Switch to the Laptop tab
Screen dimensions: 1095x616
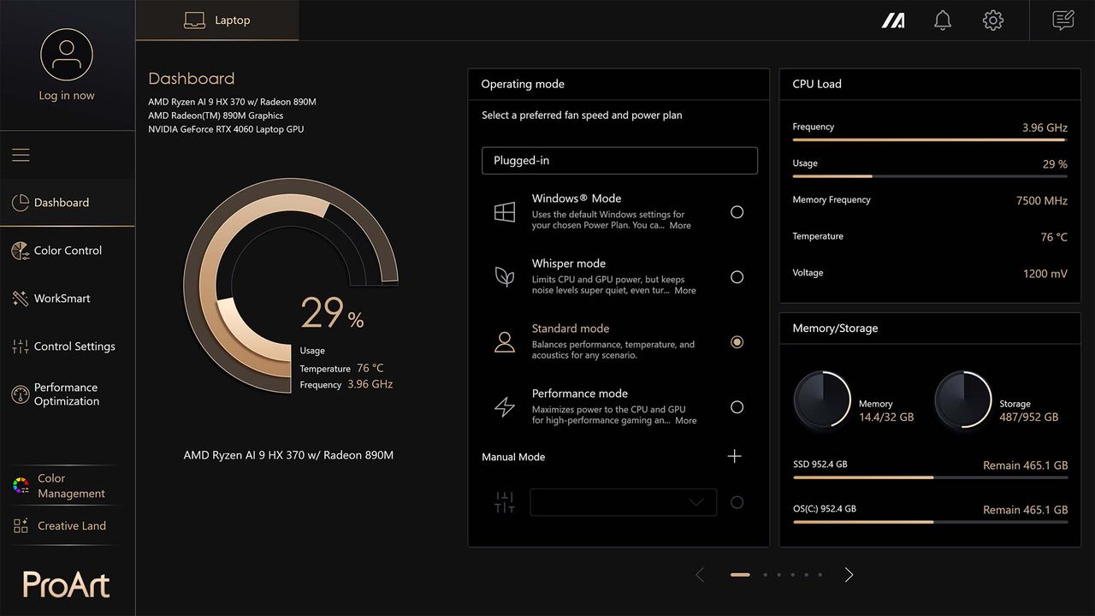217,21
